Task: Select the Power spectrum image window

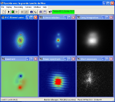Action: point(57,79)
